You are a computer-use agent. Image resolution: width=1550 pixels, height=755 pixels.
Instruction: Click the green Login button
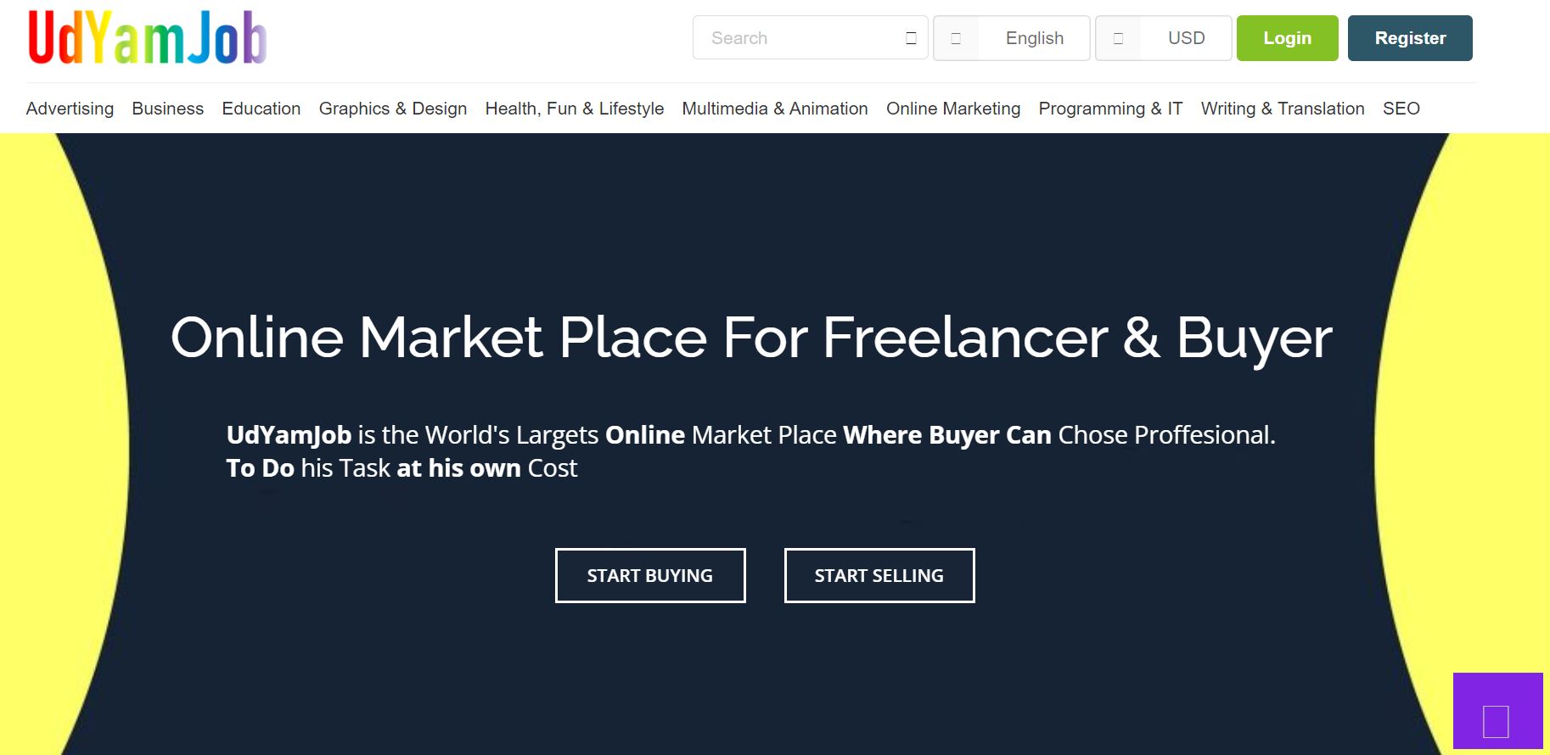[x=1287, y=38]
